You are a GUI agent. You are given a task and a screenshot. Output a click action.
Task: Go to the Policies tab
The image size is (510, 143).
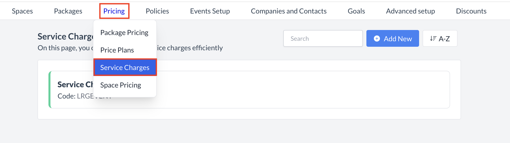click(x=157, y=11)
